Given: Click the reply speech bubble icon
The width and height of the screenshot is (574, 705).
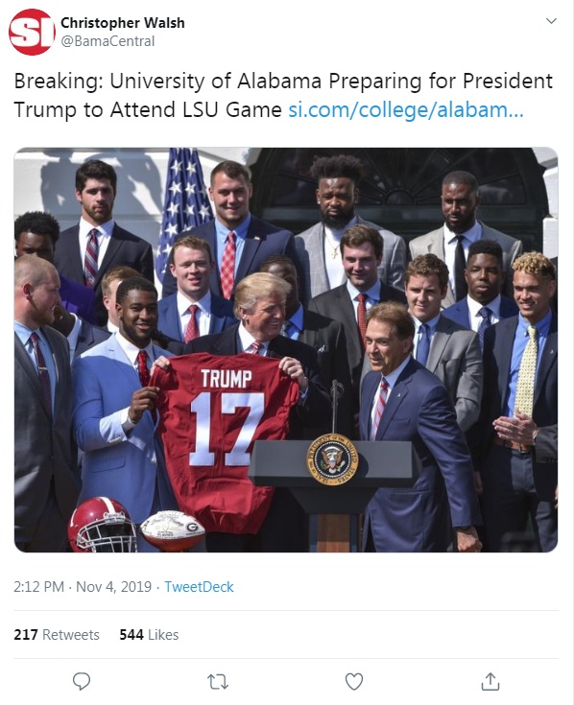Looking at the screenshot, I should coord(82,681).
